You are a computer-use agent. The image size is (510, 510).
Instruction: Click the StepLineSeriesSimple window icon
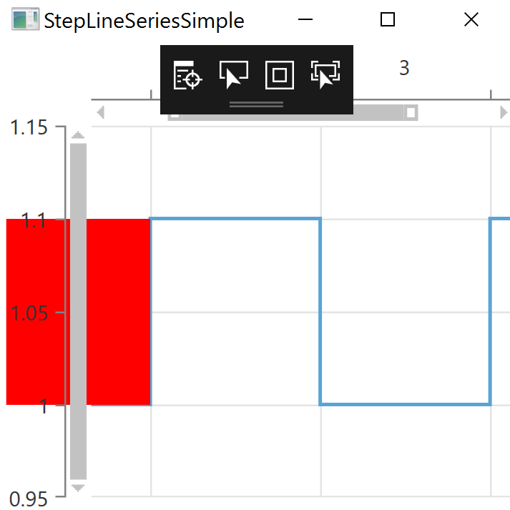[25, 20]
